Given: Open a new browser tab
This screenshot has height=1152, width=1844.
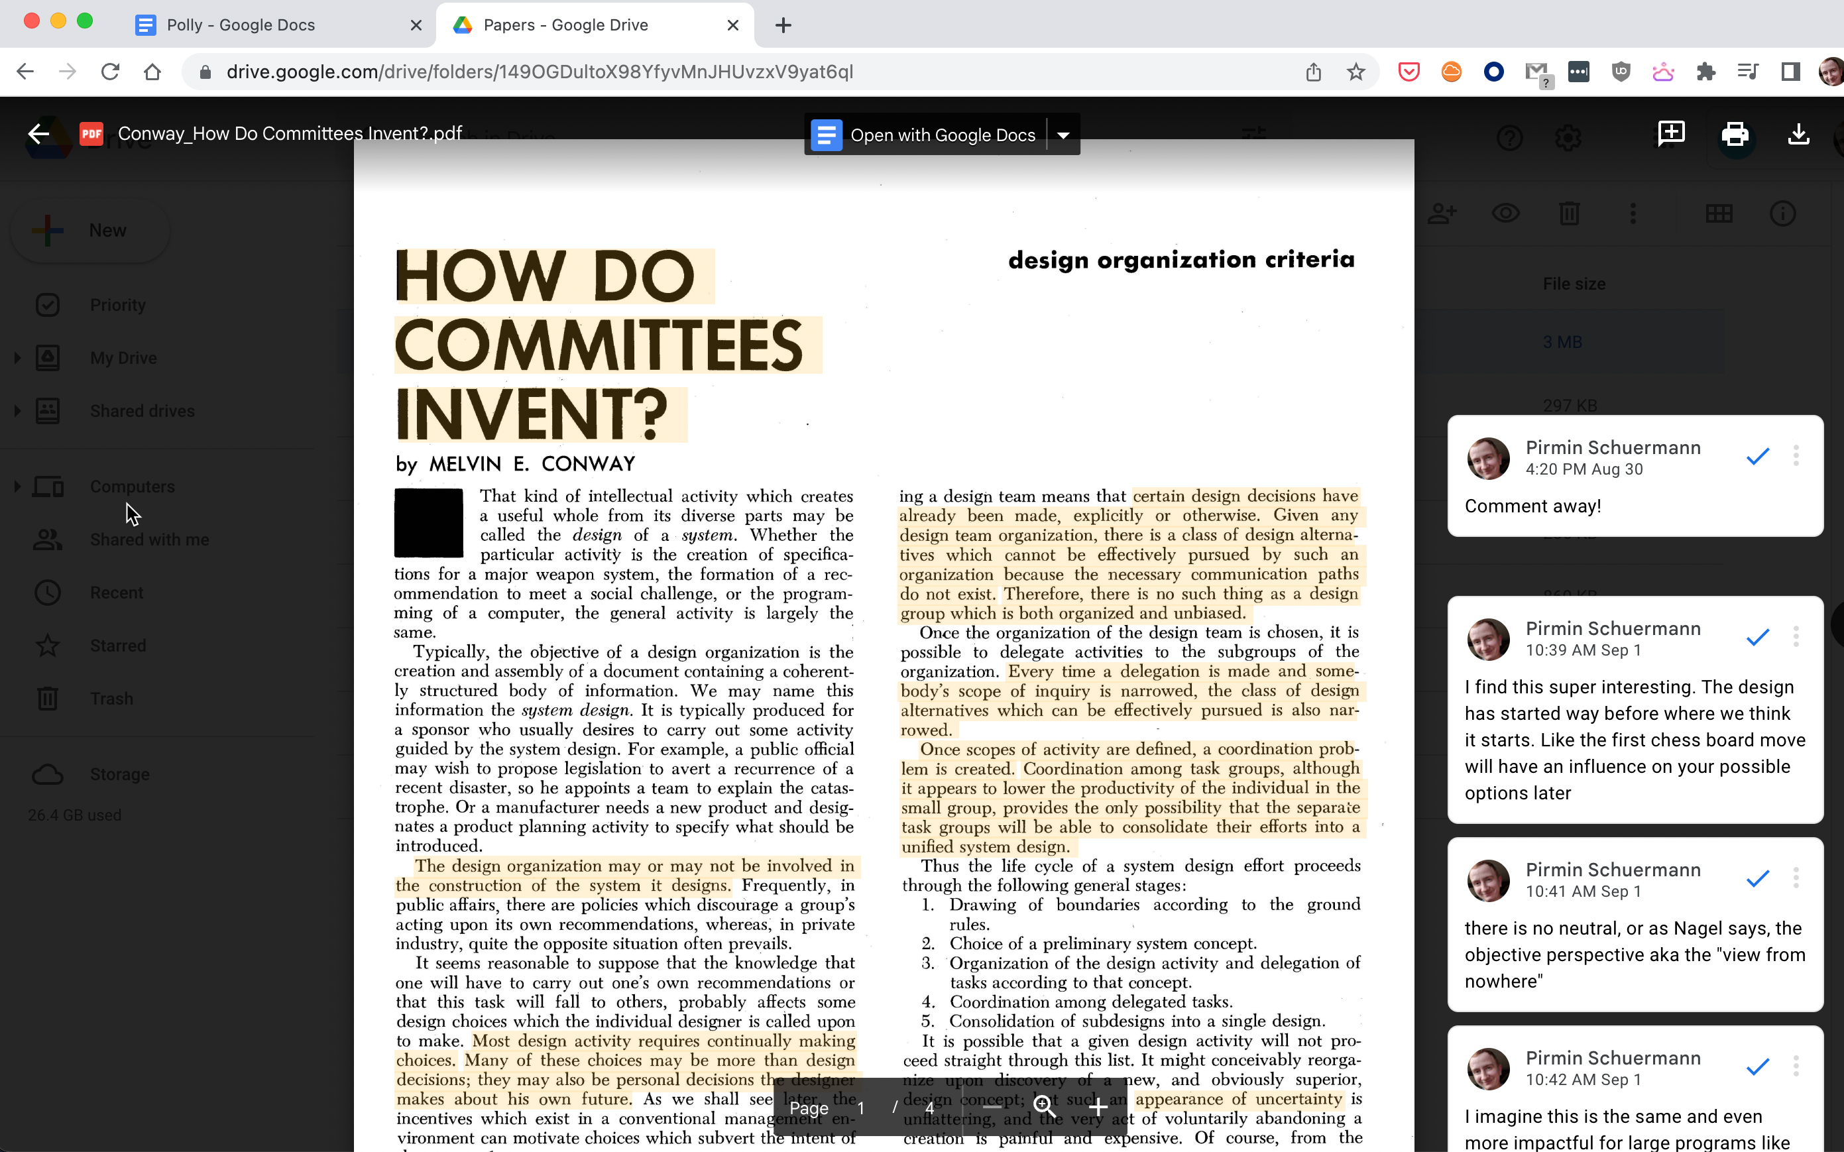Looking at the screenshot, I should [x=783, y=25].
